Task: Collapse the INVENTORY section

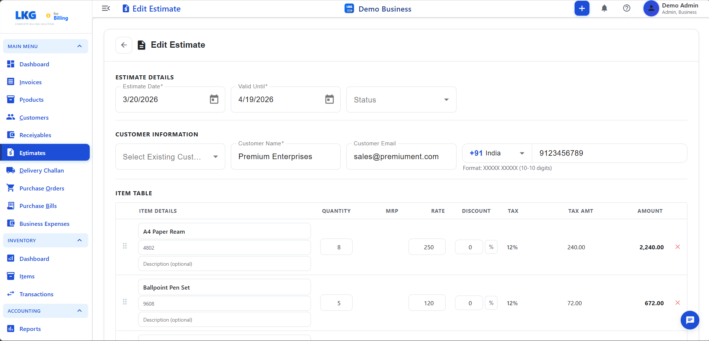Action: 45,240
